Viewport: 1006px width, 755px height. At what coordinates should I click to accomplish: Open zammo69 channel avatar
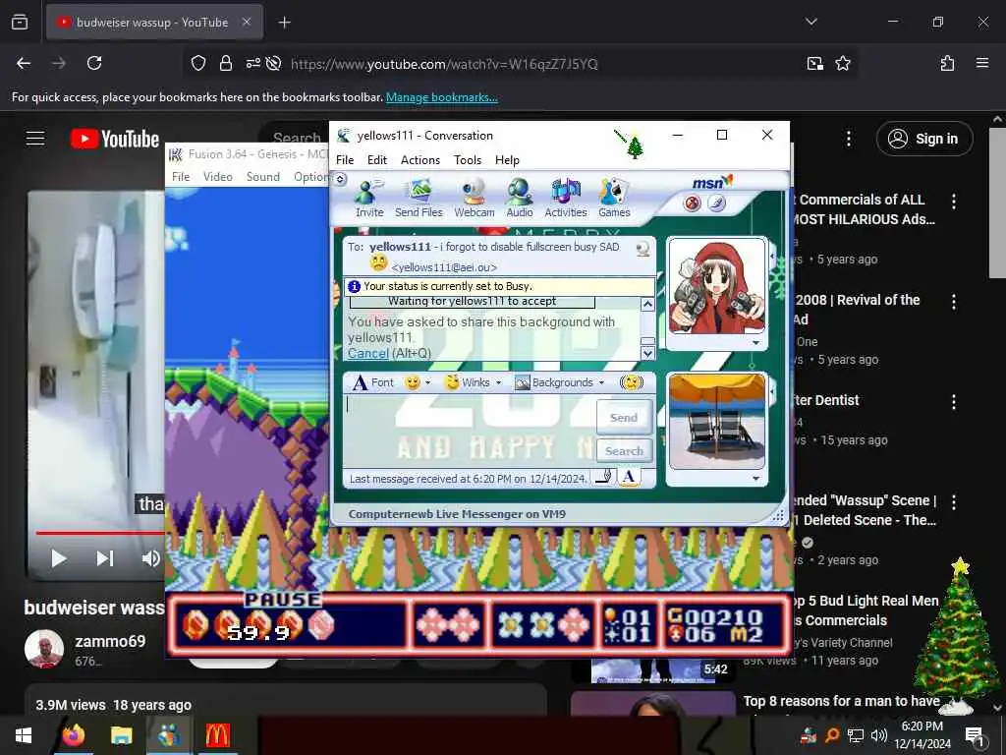[43, 649]
